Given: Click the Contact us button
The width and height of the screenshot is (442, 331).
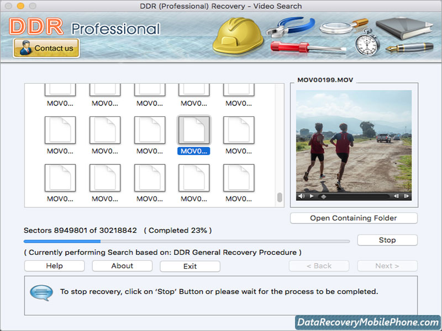Looking at the screenshot, I should 46,48.
